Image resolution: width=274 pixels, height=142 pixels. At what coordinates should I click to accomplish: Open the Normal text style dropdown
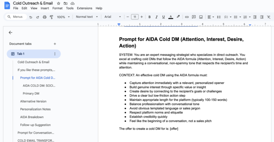pos(87,17)
